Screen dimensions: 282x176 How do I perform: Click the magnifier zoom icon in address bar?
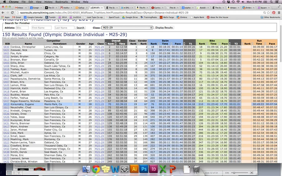264,13
